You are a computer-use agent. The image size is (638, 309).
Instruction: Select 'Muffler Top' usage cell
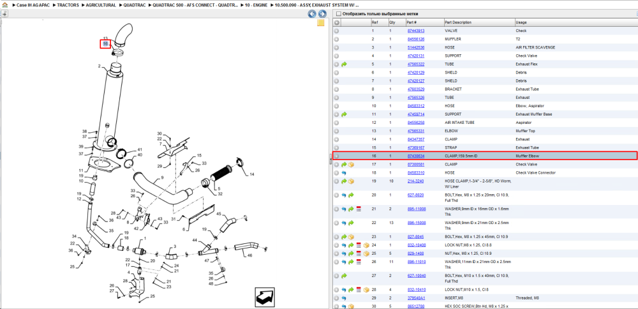pos(526,131)
